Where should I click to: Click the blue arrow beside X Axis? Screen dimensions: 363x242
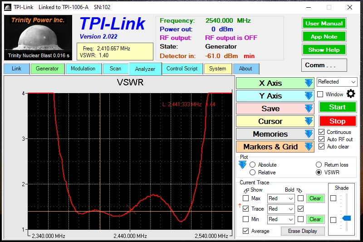point(309,83)
